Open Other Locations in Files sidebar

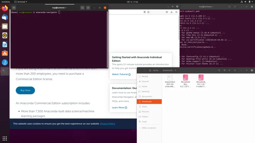[149, 128]
